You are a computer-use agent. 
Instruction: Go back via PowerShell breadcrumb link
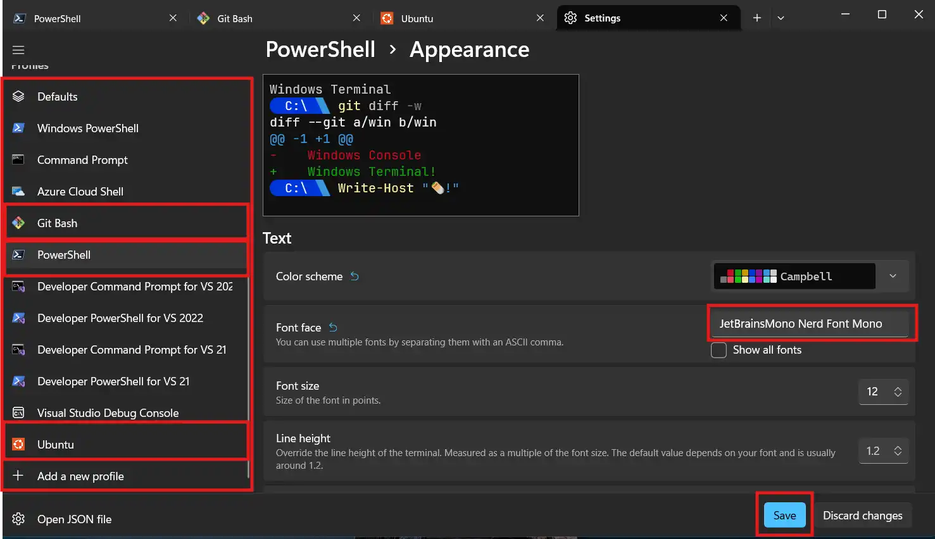tap(320, 49)
